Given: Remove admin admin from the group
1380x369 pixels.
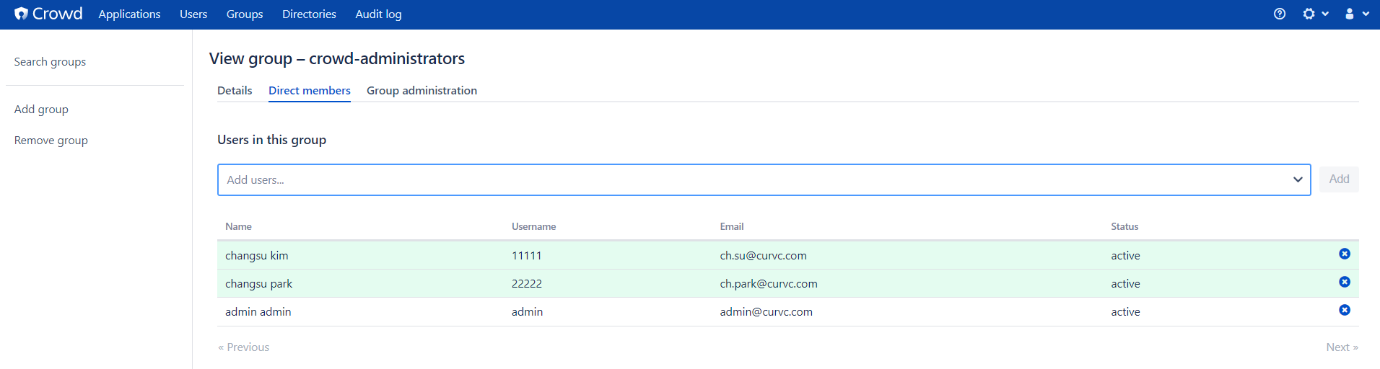Looking at the screenshot, I should click(1345, 310).
